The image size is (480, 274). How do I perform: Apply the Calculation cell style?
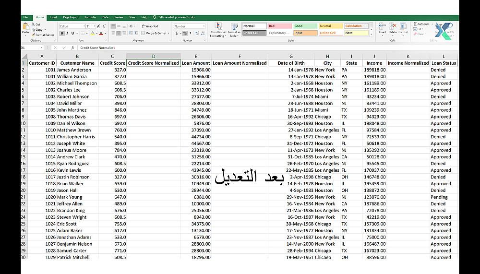click(356, 26)
